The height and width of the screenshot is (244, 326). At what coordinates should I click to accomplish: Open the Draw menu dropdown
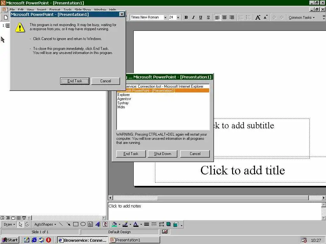pyautogui.click(x=9, y=224)
